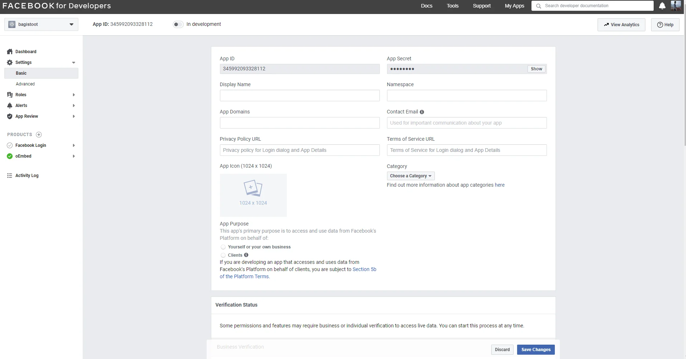Upload an app icon image placeholder
This screenshot has width=686, height=359.
pyautogui.click(x=253, y=195)
